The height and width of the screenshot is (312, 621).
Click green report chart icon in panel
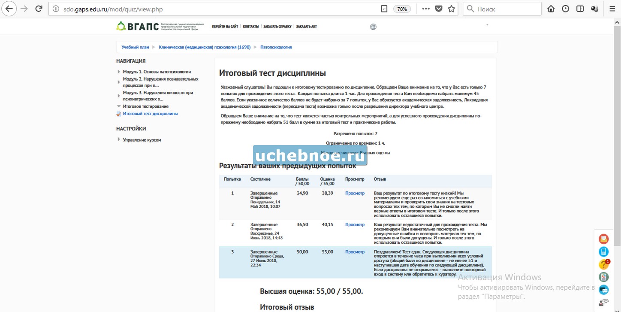click(x=603, y=277)
